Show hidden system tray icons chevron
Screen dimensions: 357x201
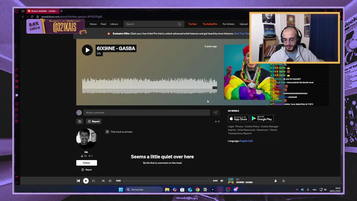tap(297, 190)
